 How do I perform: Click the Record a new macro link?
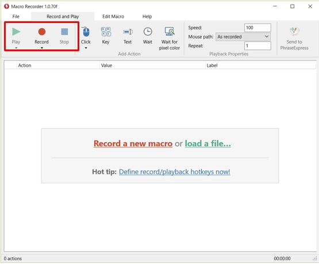pyautogui.click(x=133, y=143)
